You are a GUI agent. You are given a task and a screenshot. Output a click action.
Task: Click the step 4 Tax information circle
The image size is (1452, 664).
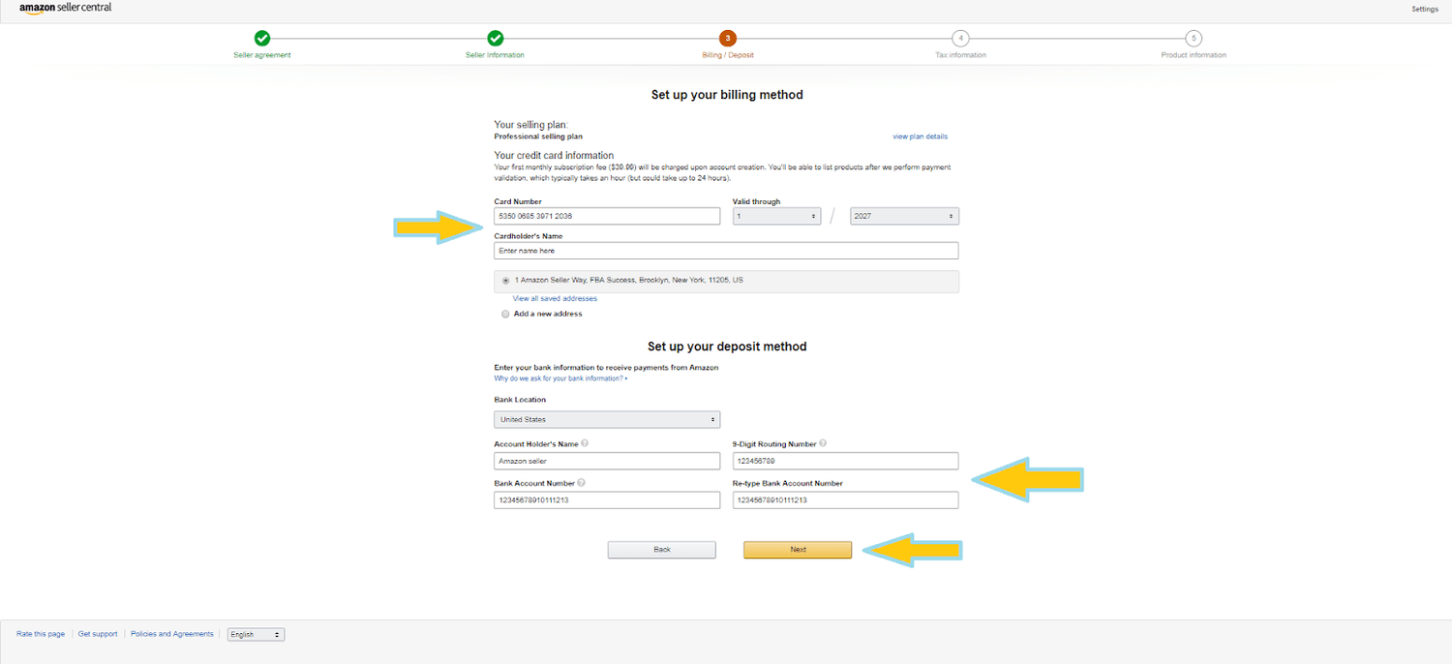960,38
